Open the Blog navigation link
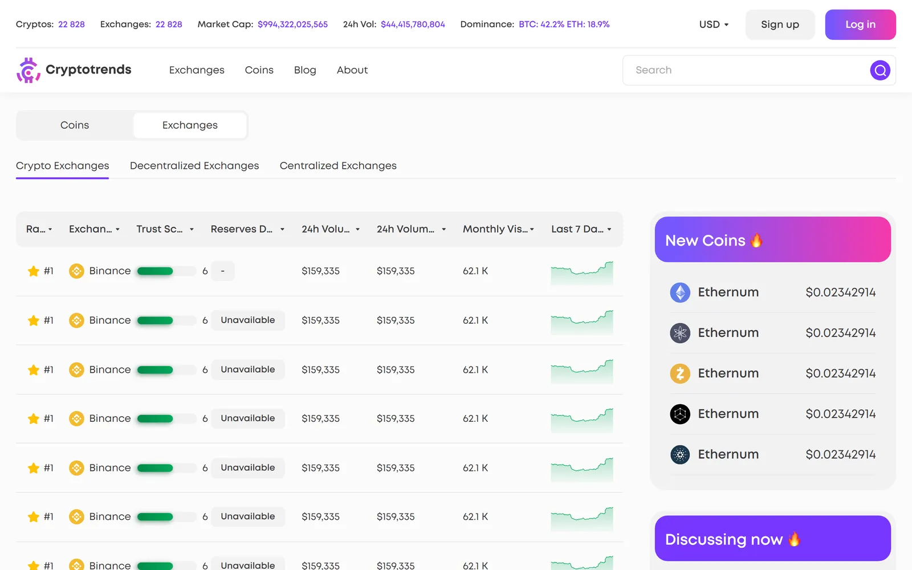912x570 pixels. (305, 70)
